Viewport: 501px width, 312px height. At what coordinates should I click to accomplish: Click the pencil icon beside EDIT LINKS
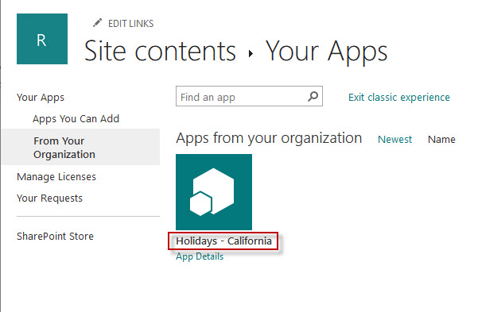pos(97,23)
